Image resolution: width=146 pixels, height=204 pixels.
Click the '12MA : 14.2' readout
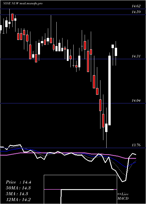pyautogui.click(x=18, y=199)
